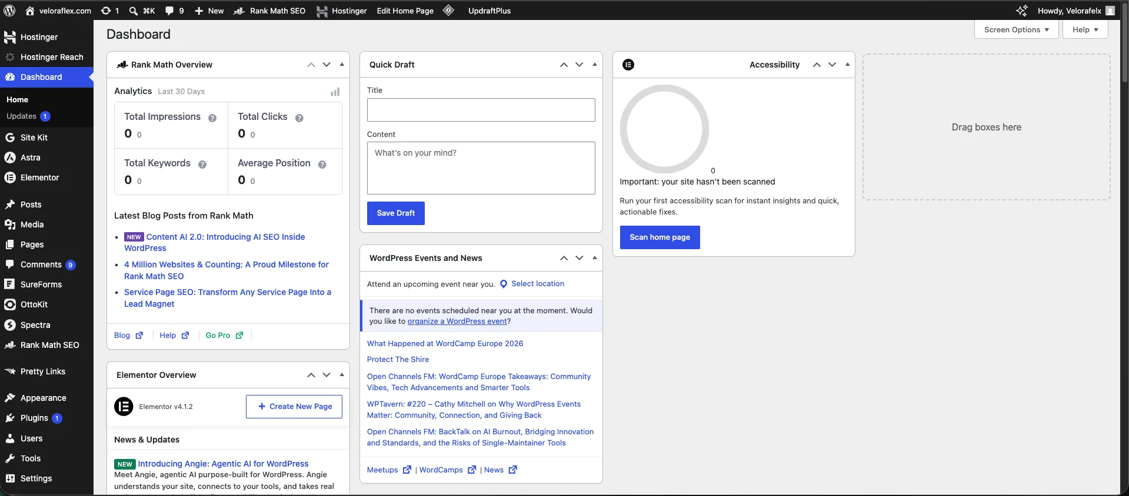Expand the Help dropdown

point(1085,29)
